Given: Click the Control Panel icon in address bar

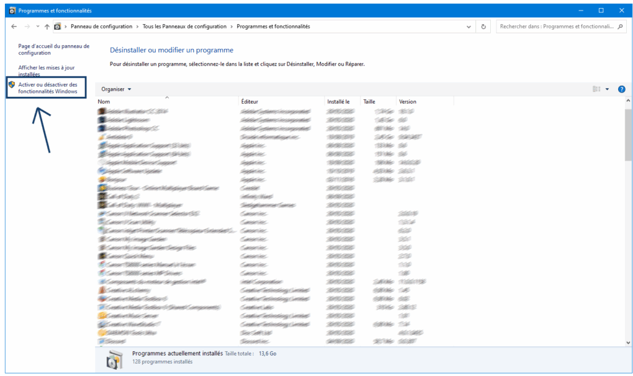Looking at the screenshot, I should (58, 27).
